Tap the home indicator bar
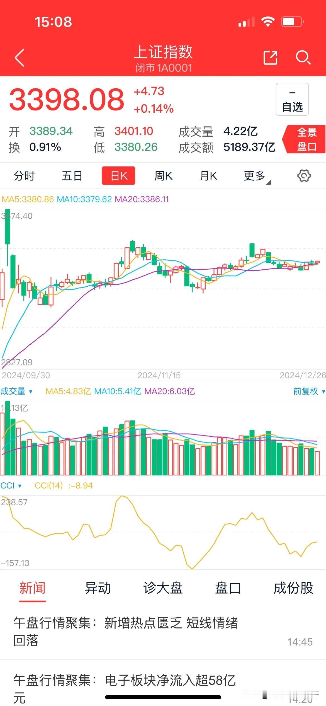 [163, 697]
